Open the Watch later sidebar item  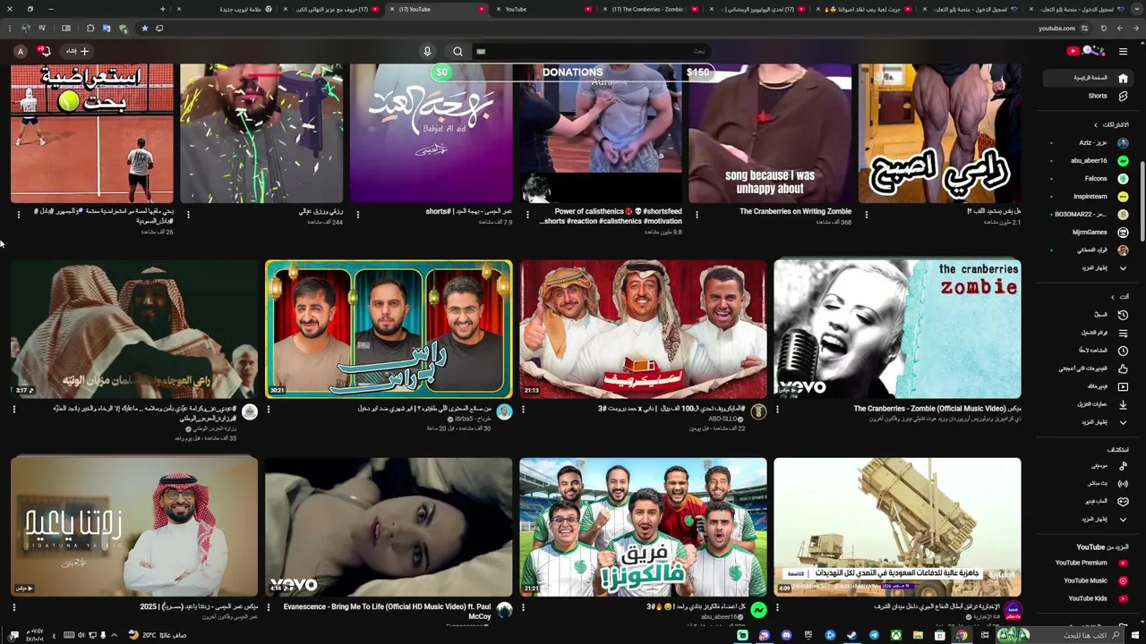[1089, 350]
